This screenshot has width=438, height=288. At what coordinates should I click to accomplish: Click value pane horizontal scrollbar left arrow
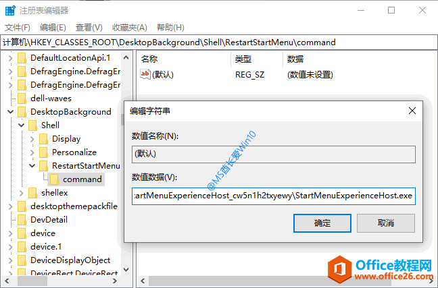tap(143, 281)
